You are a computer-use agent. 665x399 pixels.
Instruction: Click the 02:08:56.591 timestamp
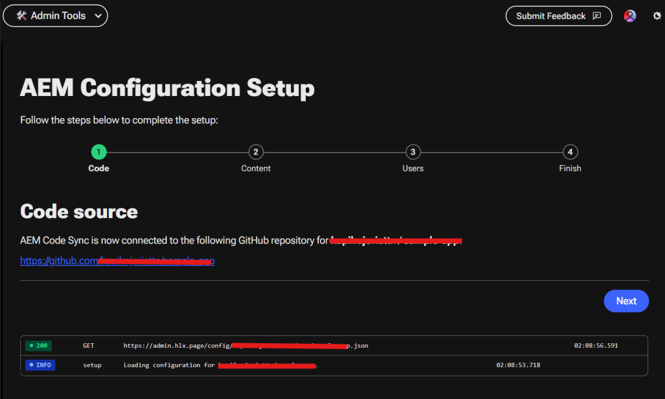click(596, 346)
